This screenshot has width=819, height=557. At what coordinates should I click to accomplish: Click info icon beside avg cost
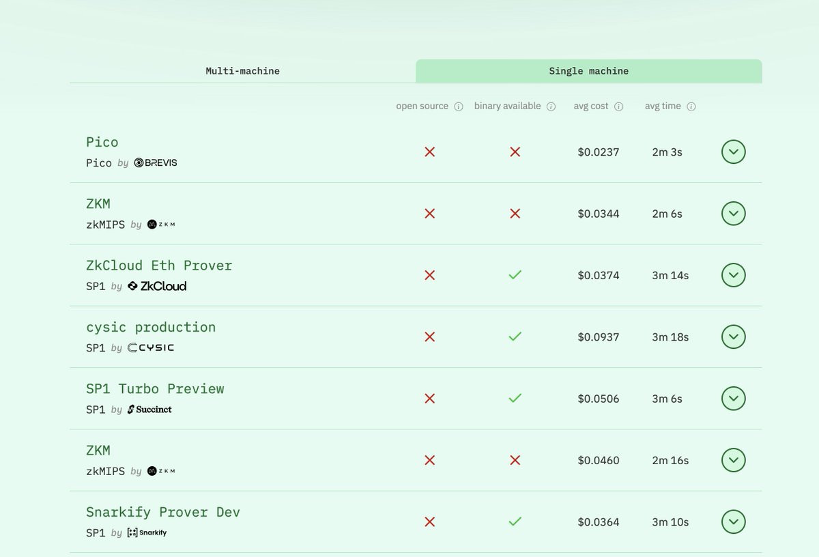(x=618, y=106)
